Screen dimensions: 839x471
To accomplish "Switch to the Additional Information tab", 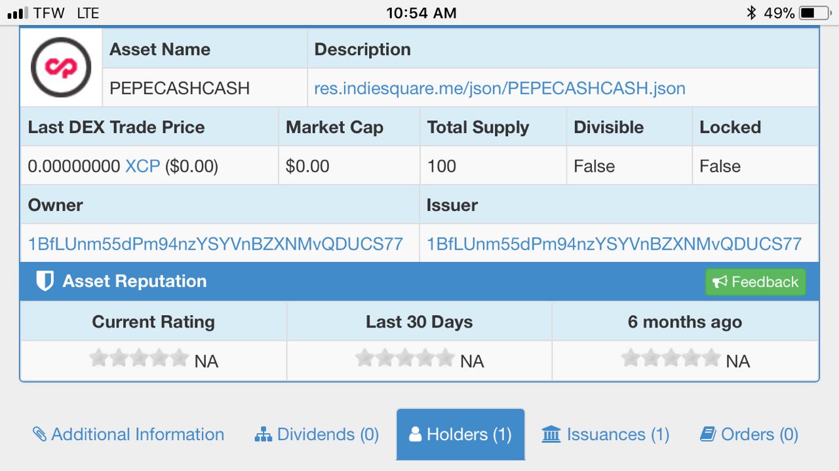I will [x=128, y=434].
